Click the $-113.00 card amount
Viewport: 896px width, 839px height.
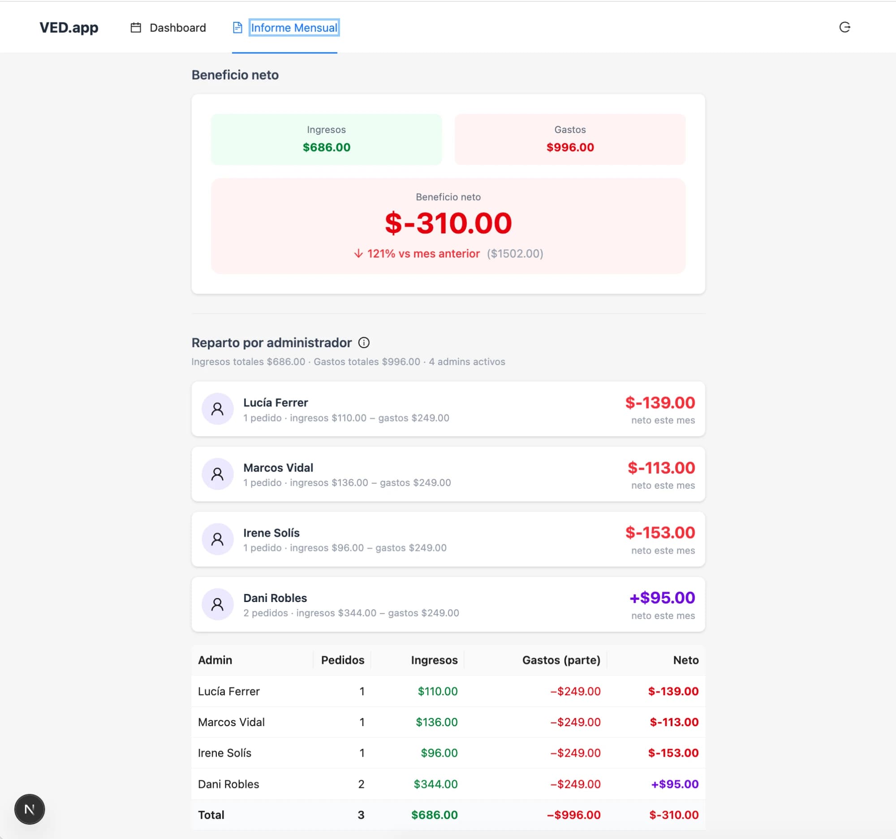(661, 468)
